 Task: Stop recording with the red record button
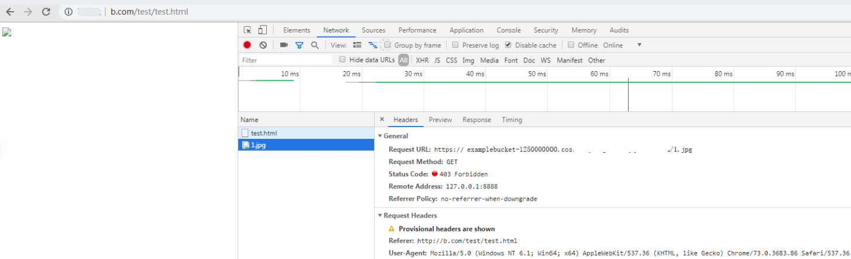click(248, 45)
